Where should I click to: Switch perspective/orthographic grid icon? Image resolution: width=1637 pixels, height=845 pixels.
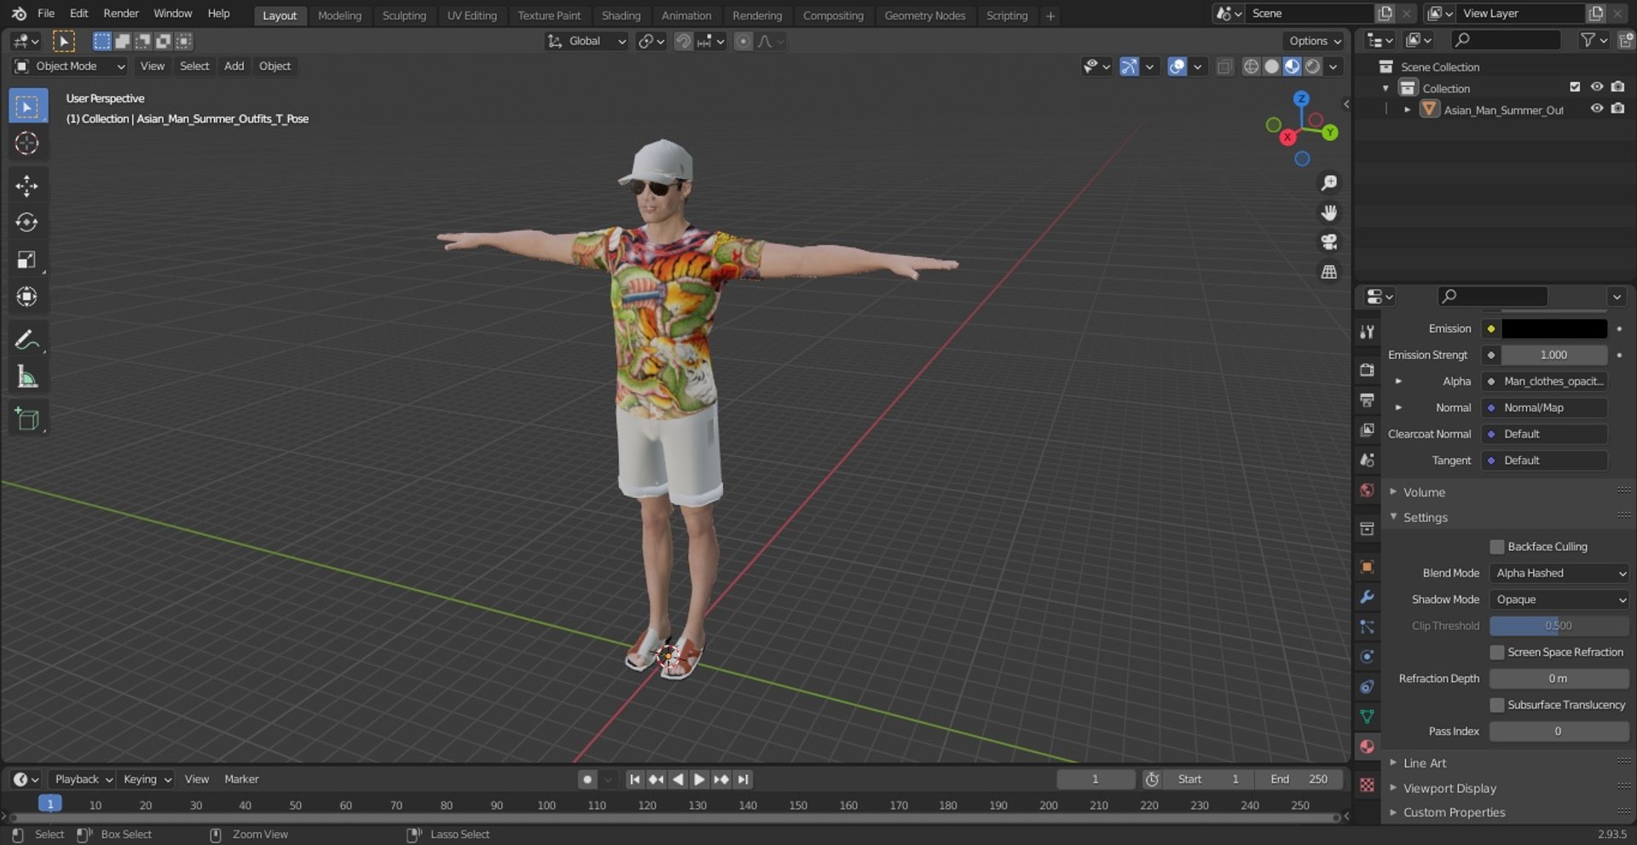(x=1328, y=272)
